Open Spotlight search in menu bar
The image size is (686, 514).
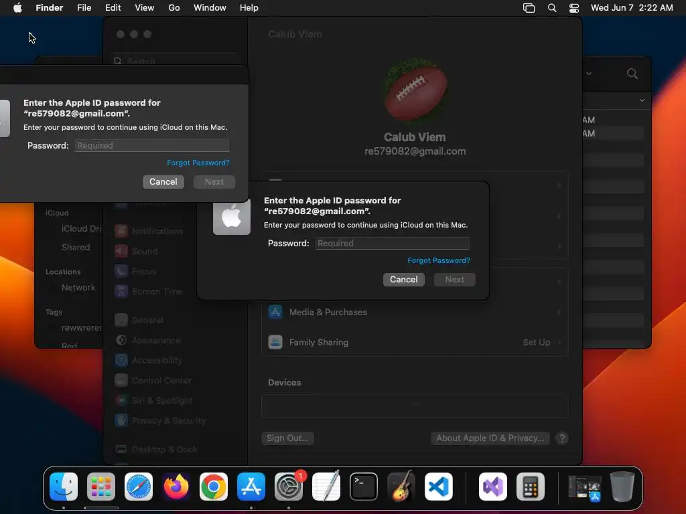pos(552,8)
